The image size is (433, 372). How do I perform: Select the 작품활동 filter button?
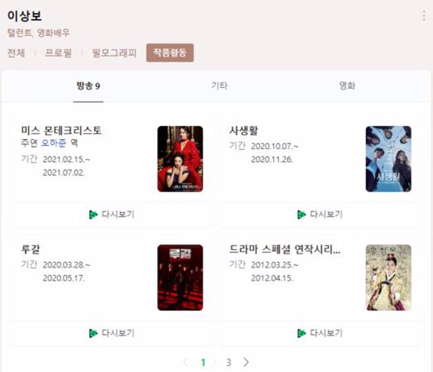tap(170, 53)
